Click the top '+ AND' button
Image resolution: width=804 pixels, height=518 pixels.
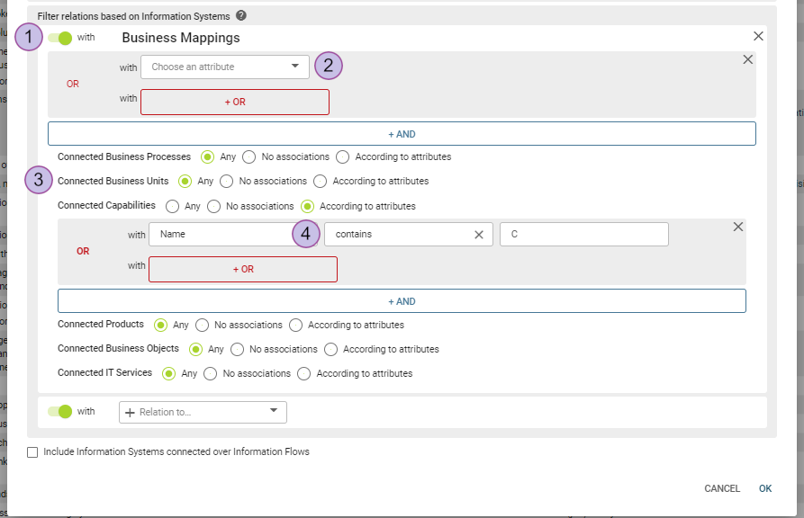click(x=402, y=134)
